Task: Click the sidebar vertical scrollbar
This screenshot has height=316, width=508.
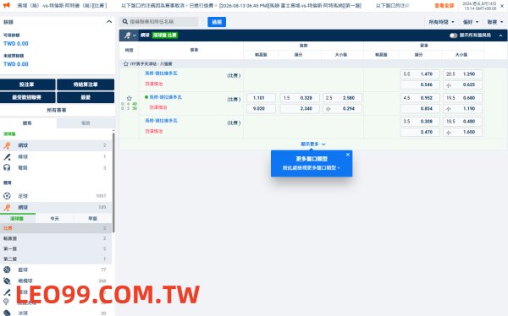Action: (113, 182)
